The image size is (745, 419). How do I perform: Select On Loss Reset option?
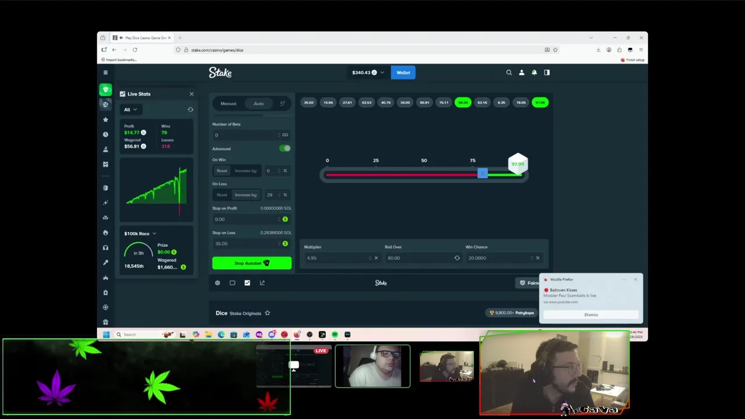[x=222, y=195]
